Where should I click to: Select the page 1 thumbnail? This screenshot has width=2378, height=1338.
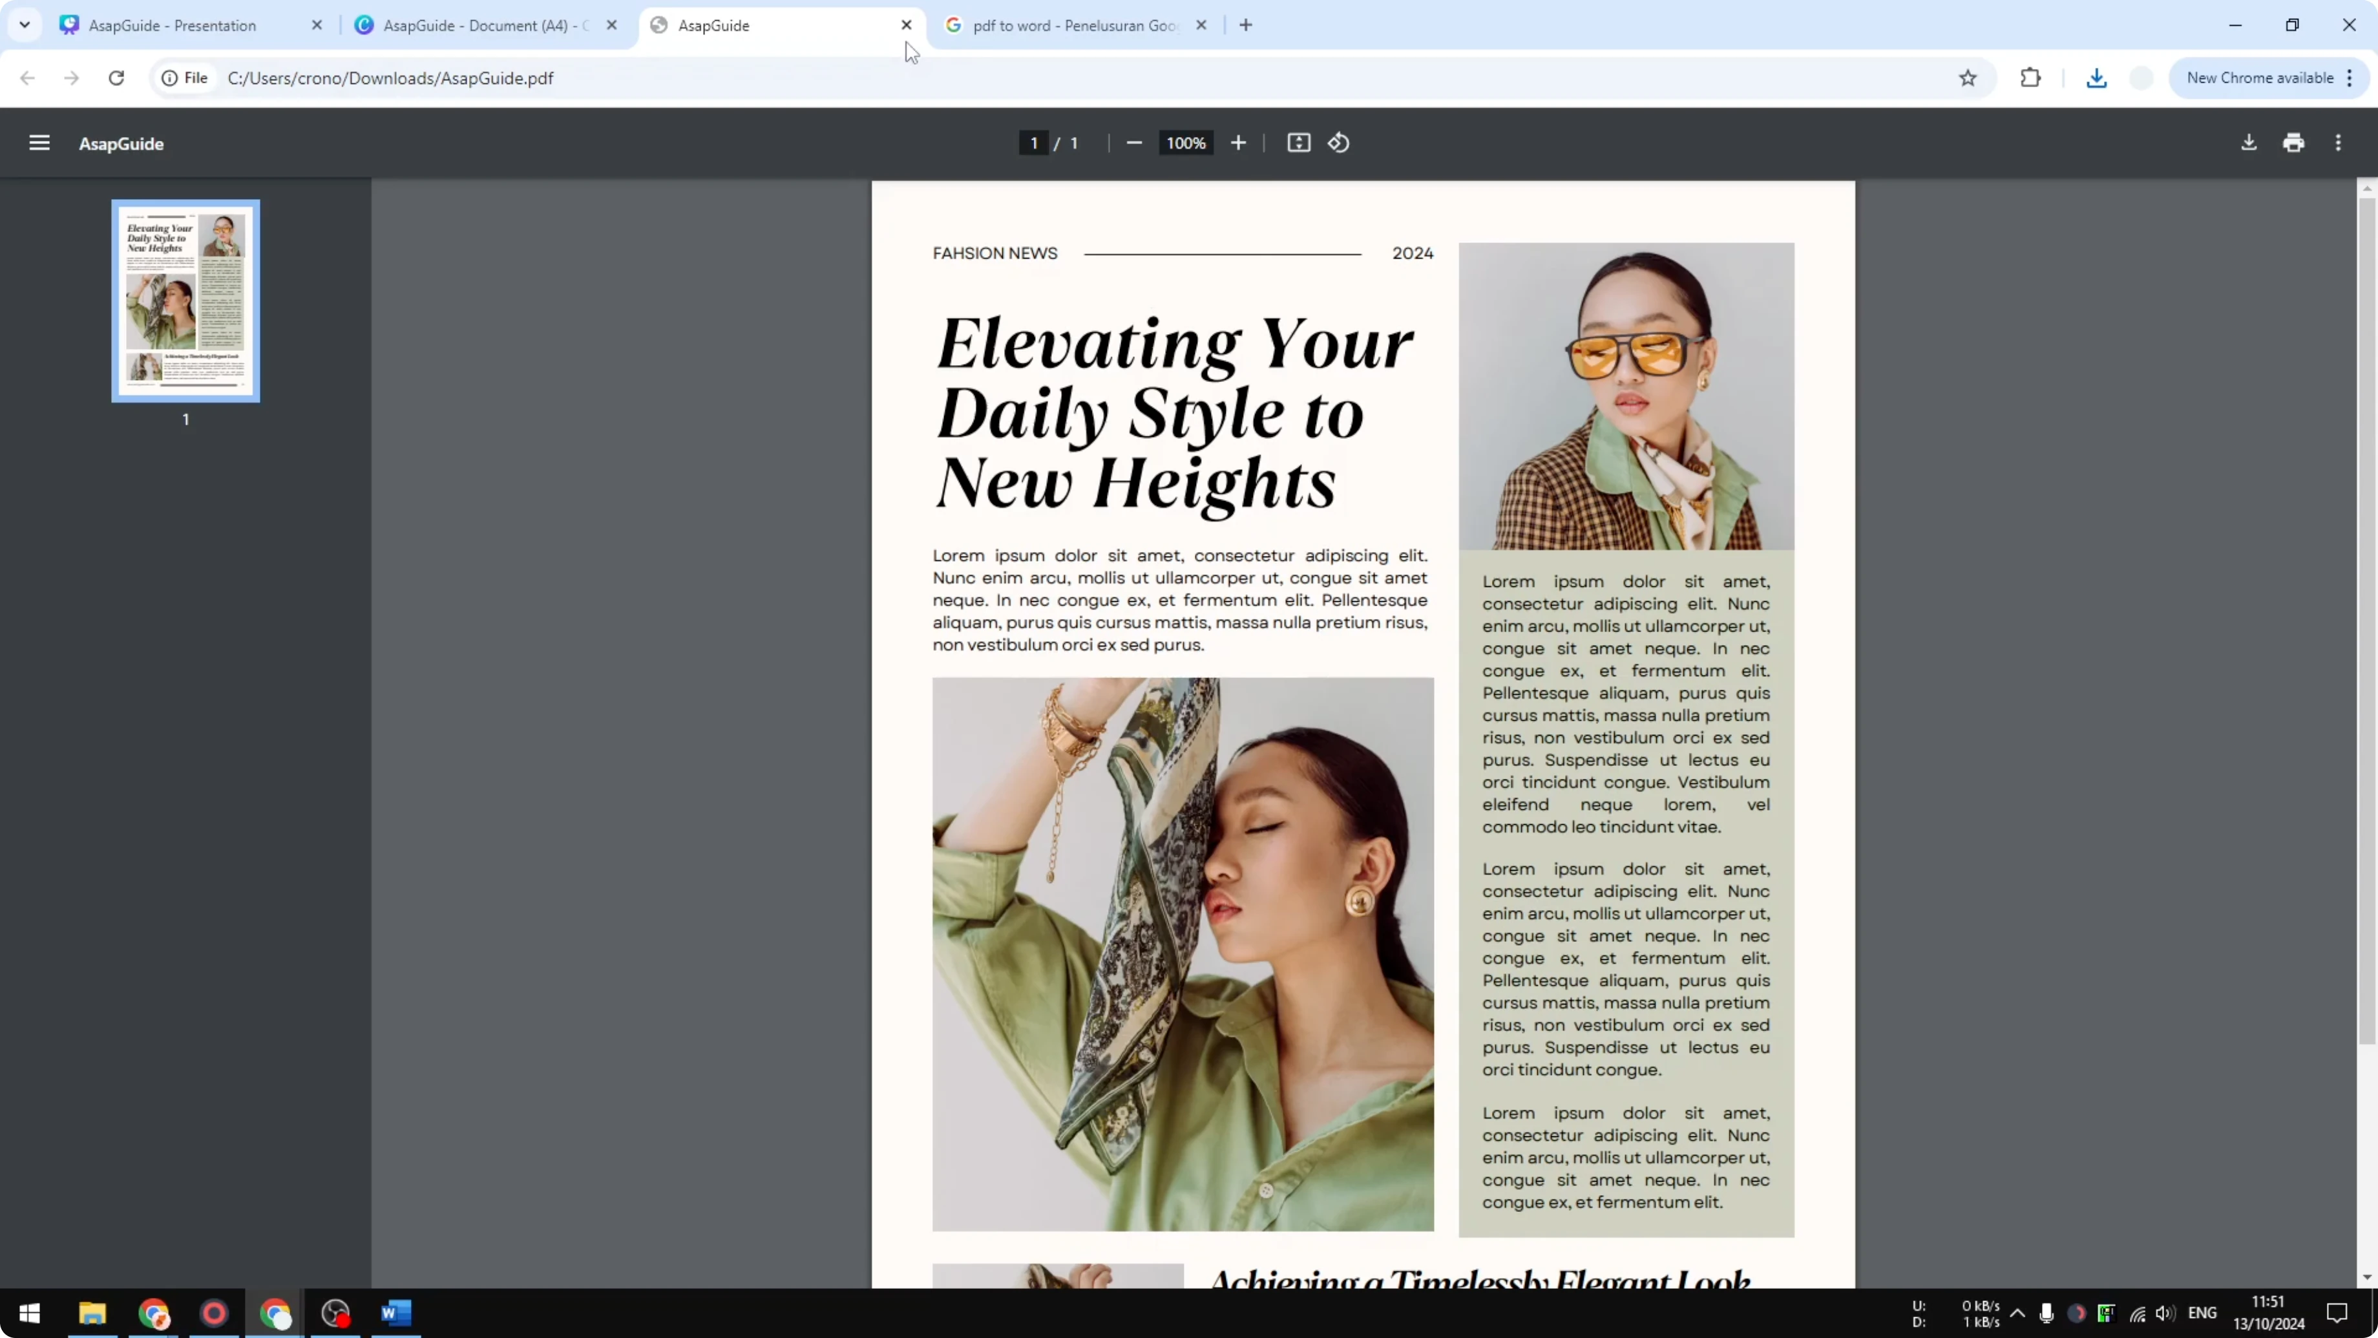185,301
